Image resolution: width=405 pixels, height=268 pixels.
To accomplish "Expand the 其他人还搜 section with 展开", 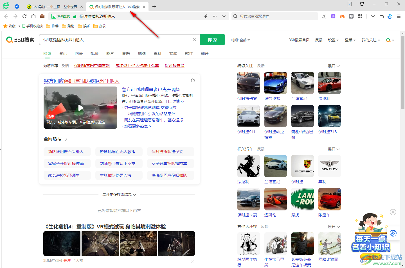I will (x=334, y=227).
